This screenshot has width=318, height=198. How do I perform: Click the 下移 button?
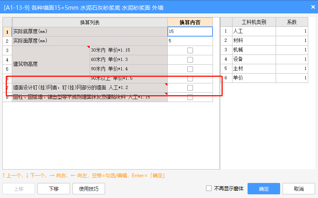pyautogui.click(x=54, y=189)
